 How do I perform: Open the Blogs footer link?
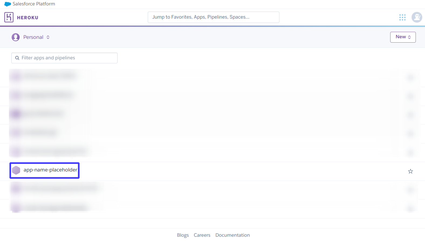click(183, 235)
